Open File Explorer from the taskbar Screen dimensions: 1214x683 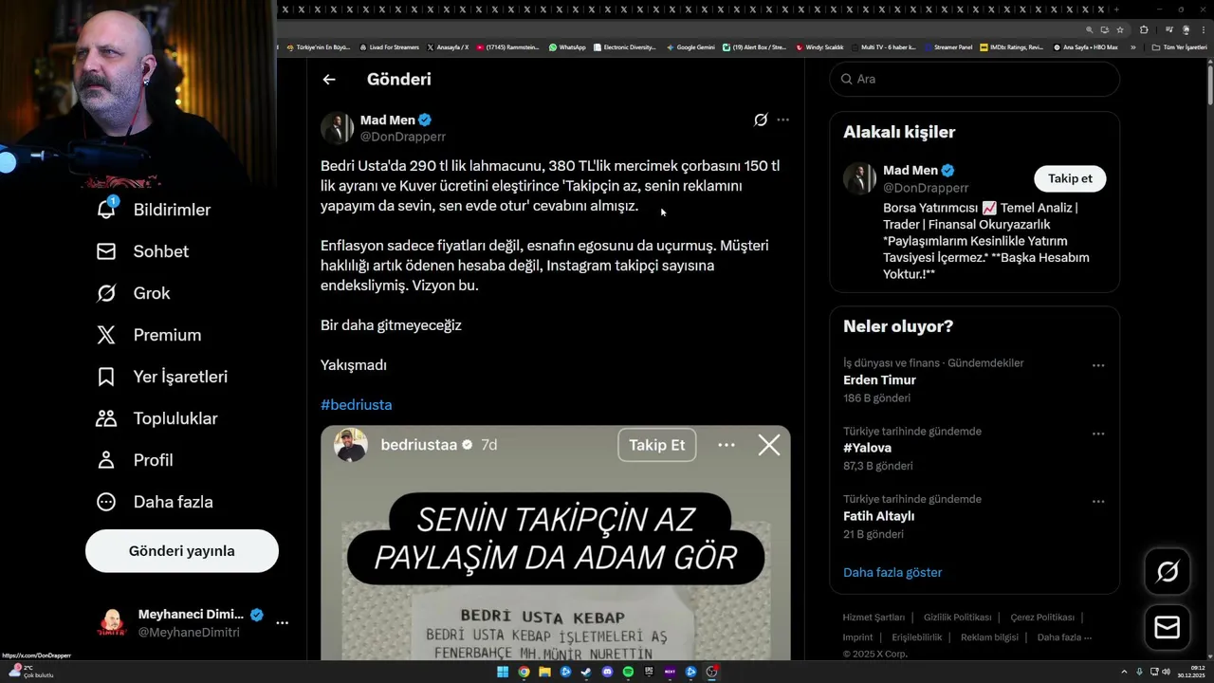(x=544, y=672)
